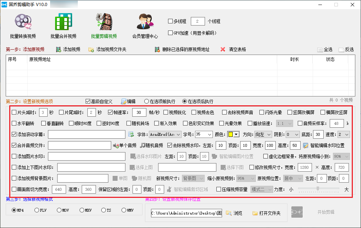Viewport: 361px width, 228px height.
Task: Open 批量合并视频 module icon
Action: point(63,22)
